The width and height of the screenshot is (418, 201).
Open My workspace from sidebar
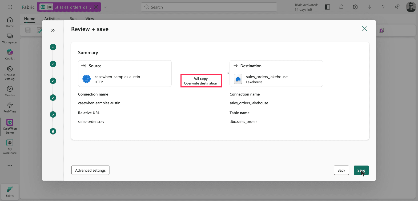10,147
